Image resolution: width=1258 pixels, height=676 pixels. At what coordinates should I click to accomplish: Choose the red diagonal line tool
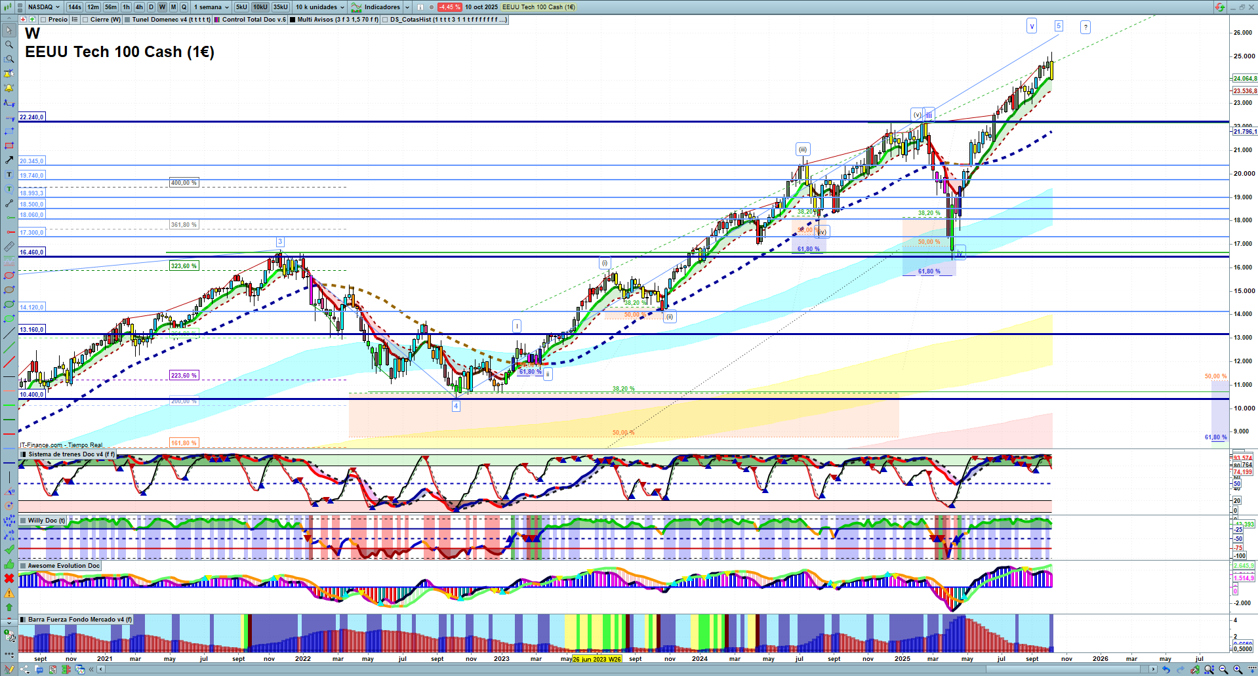pos(9,362)
